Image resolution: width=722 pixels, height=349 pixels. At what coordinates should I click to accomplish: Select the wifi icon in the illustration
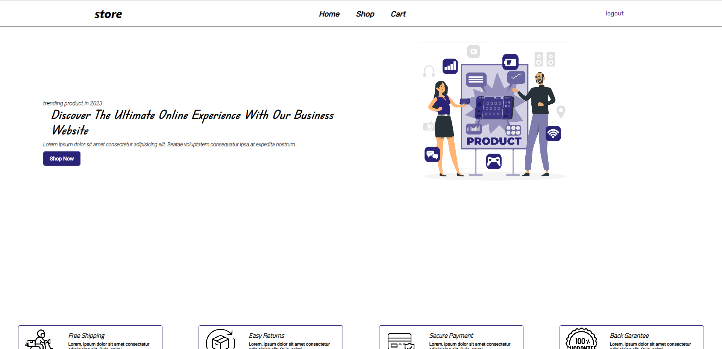[553, 133]
